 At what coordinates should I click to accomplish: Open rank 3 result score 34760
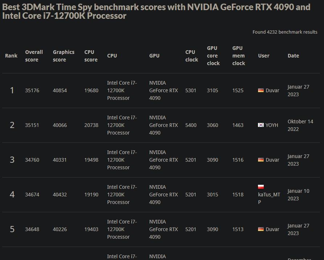click(32, 160)
